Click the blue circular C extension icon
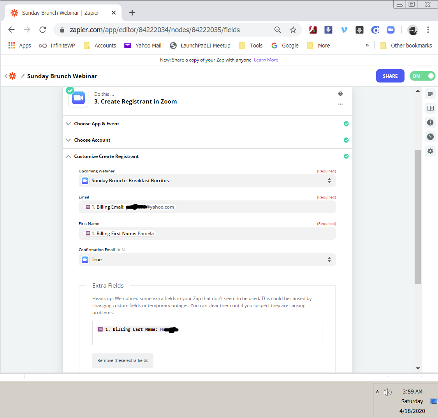Image resolution: width=438 pixels, height=418 pixels. [375, 30]
